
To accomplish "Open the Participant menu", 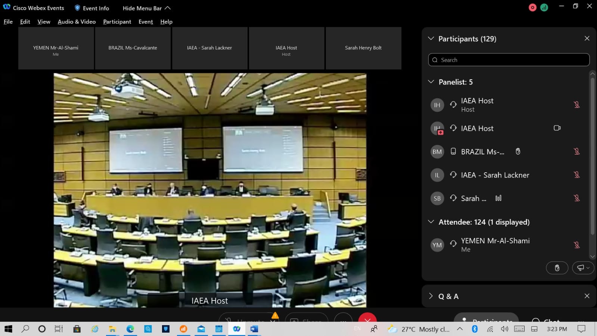I will 117,22.
